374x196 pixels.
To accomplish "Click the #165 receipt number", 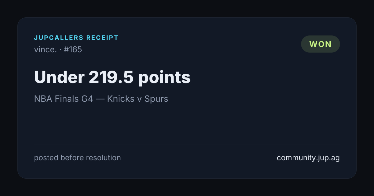I will click(73, 49).
